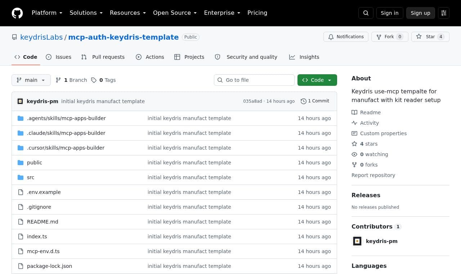Screen dimensions: 461x274
Task: Click the Sign up button
Action: tap(421, 13)
